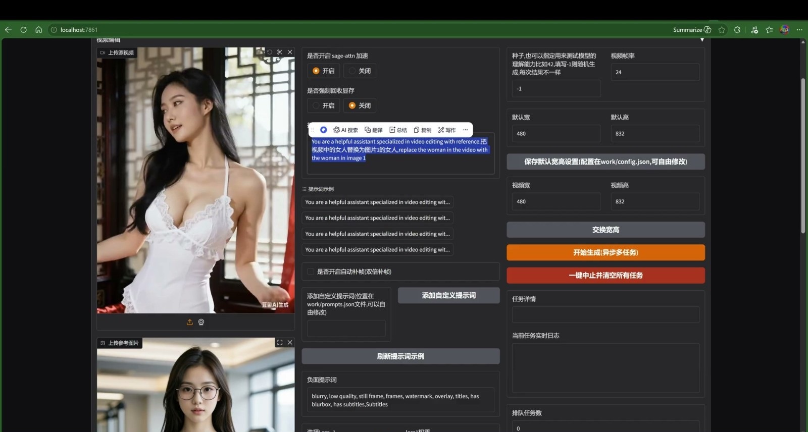
Task: Click the 当前任务实时日志 text area
Action: (605, 368)
